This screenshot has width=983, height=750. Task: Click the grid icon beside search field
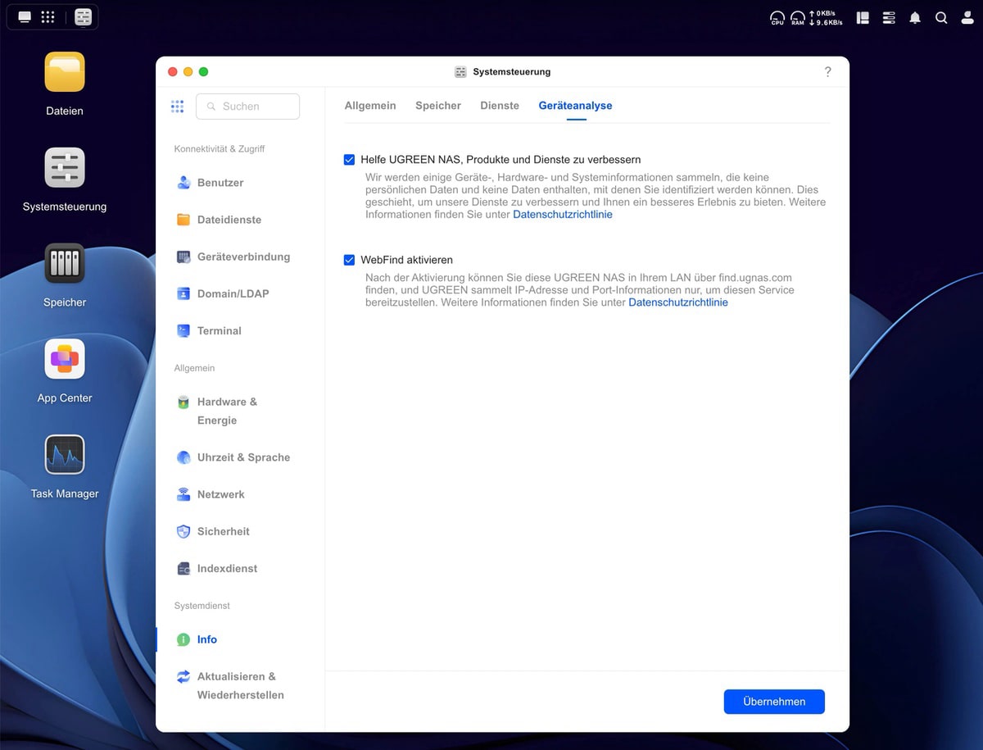coord(177,106)
